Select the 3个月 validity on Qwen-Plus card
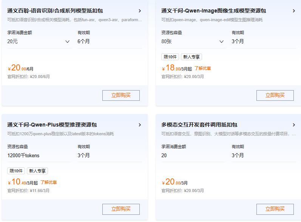Image resolution: width=301 pixels, height=222 pixels. click(83, 155)
